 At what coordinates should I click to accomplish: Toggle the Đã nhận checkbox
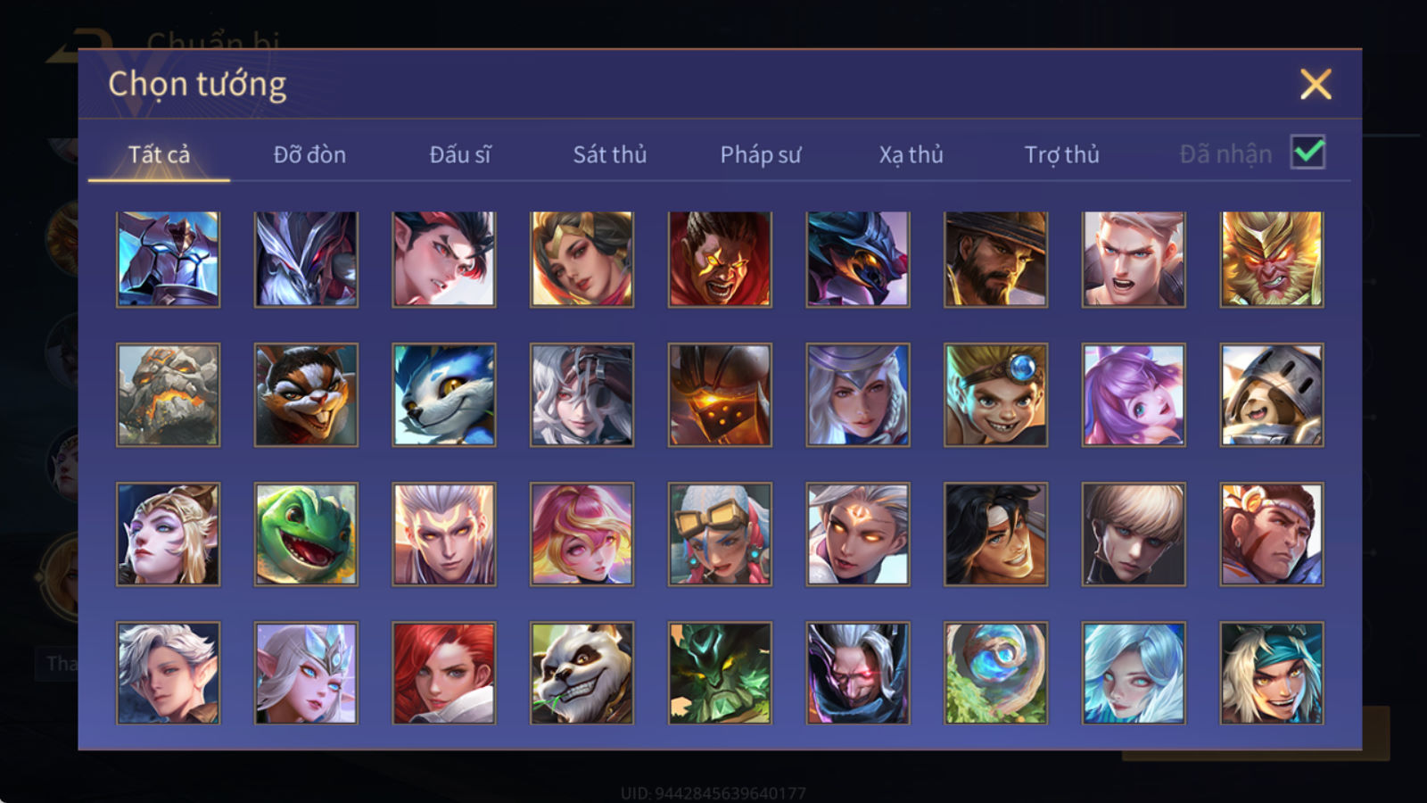1307,153
